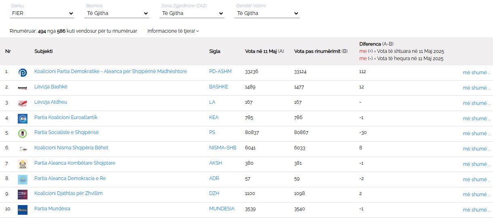Click më shumë for PS row
493x218 pixels.
tap(477, 134)
